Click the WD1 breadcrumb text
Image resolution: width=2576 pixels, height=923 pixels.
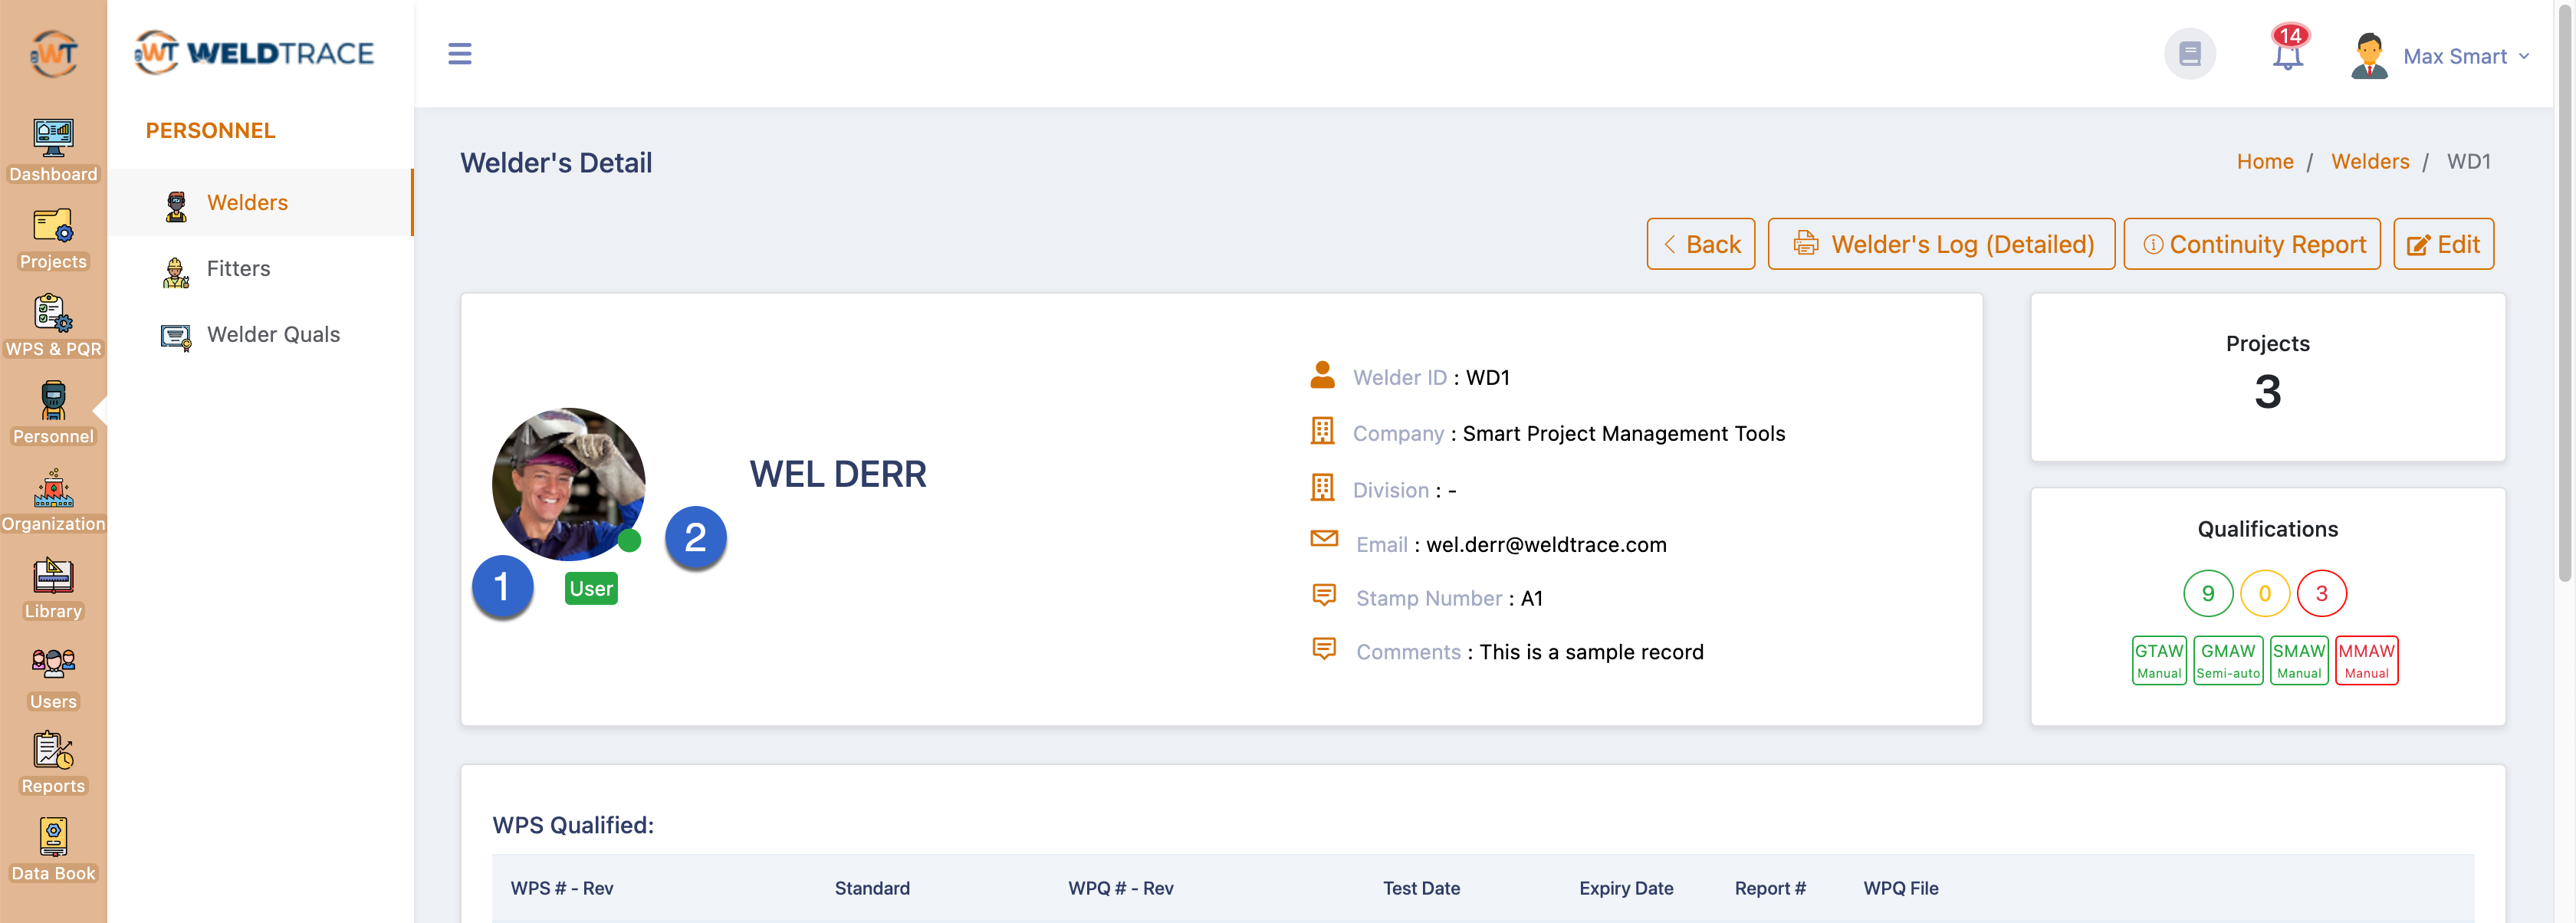coord(2468,162)
